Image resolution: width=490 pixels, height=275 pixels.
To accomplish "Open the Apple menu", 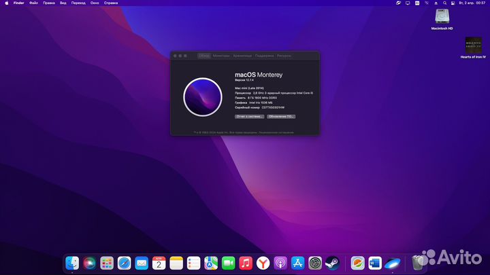I will (x=7, y=3).
